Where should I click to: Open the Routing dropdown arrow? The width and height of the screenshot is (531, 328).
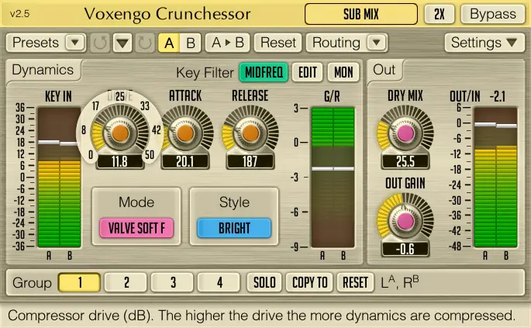click(x=376, y=43)
